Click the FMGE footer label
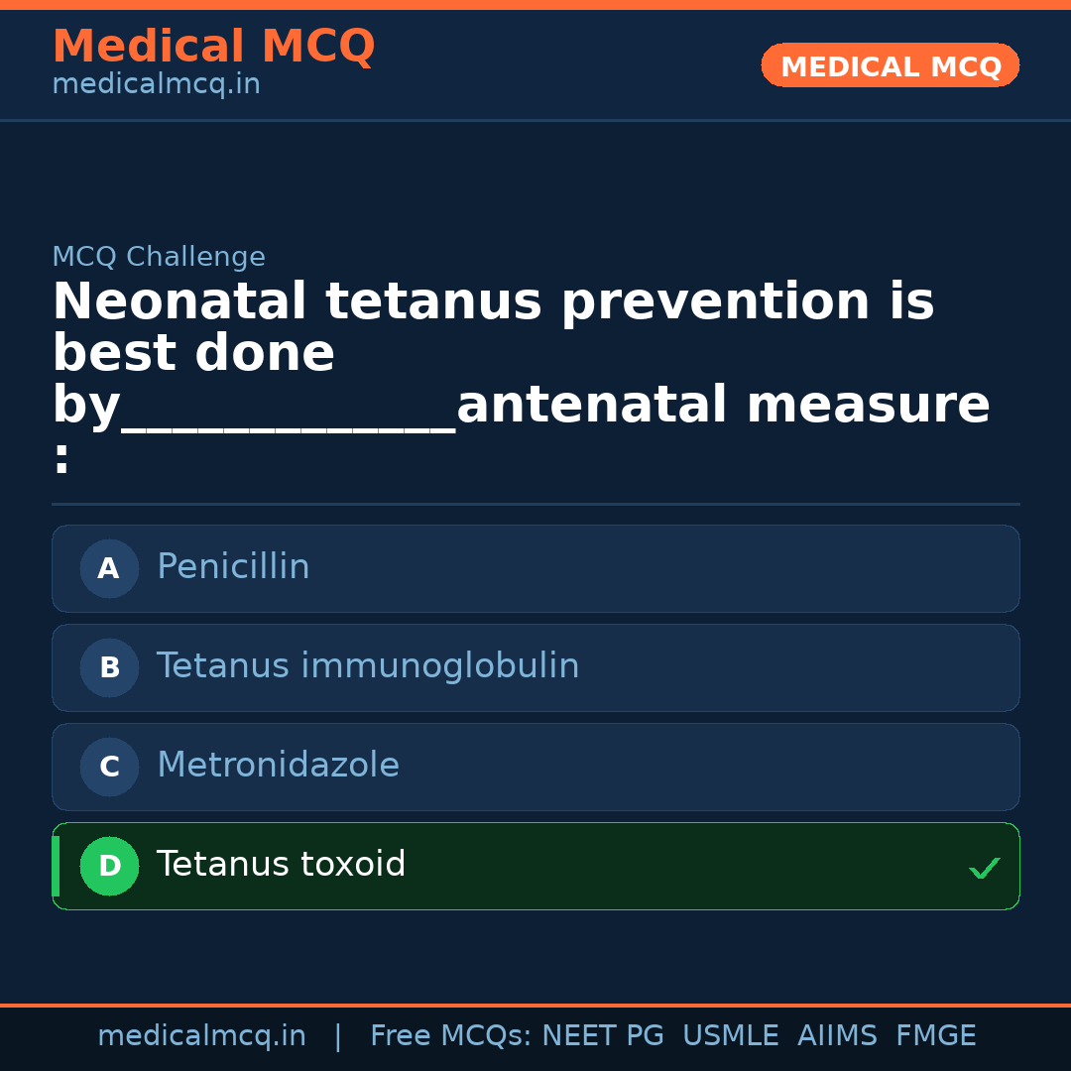This screenshot has width=1071, height=1071. click(x=935, y=1036)
